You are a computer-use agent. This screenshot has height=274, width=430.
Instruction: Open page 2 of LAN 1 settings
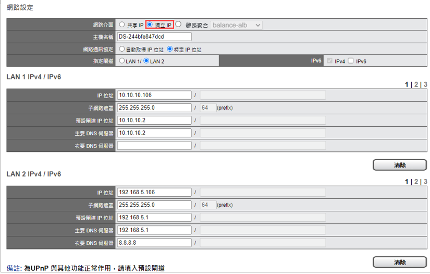click(416, 85)
